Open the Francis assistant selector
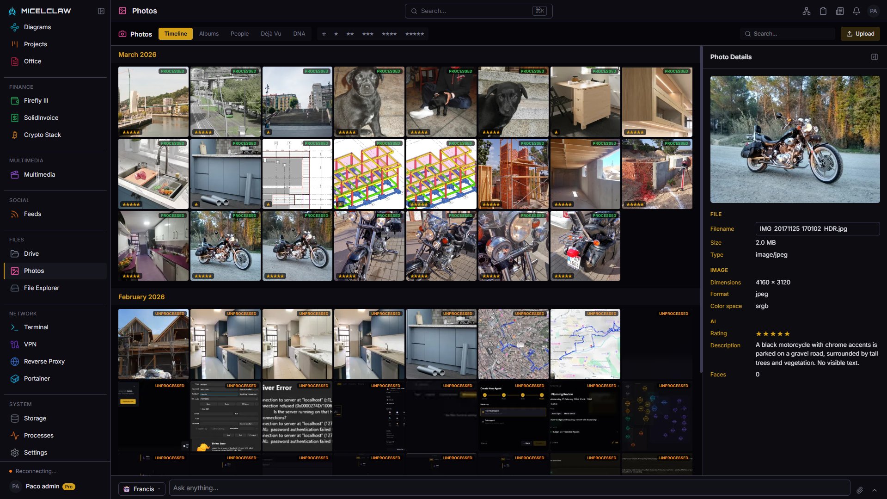This screenshot has height=499, width=887. [141, 488]
